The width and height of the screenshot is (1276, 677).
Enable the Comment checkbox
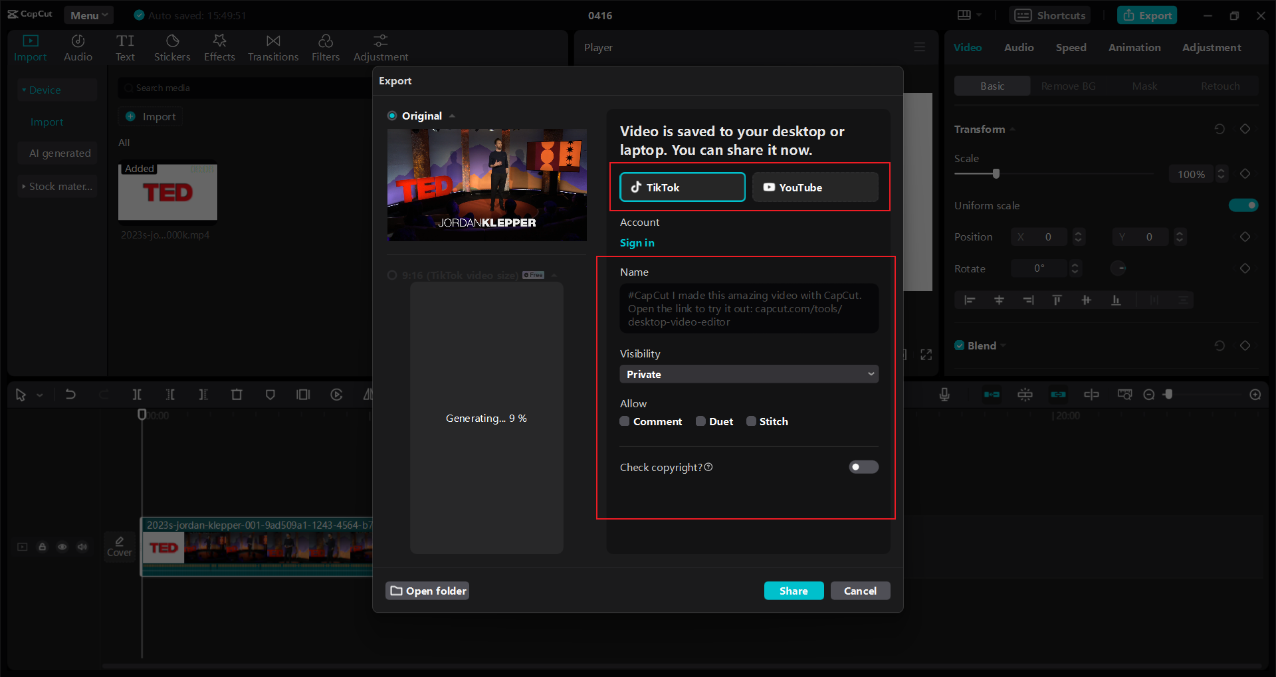[x=624, y=421]
